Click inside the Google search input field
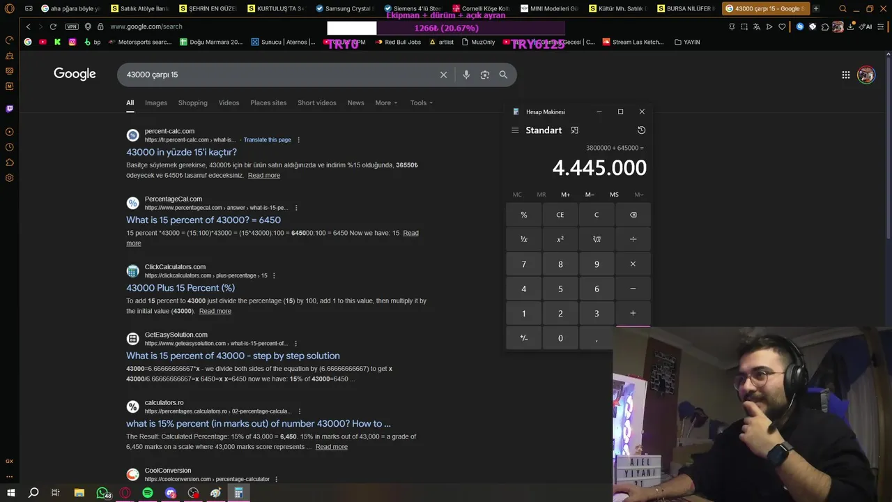This screenshot has height=502, width=892. 279,75
